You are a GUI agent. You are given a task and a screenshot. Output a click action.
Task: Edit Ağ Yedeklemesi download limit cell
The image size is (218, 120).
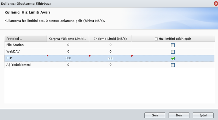tap(110, 65)
